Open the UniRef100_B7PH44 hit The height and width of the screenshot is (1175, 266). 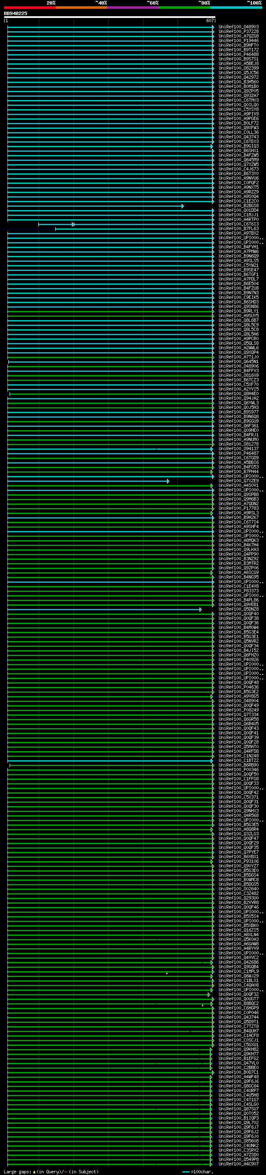point(239,472)
